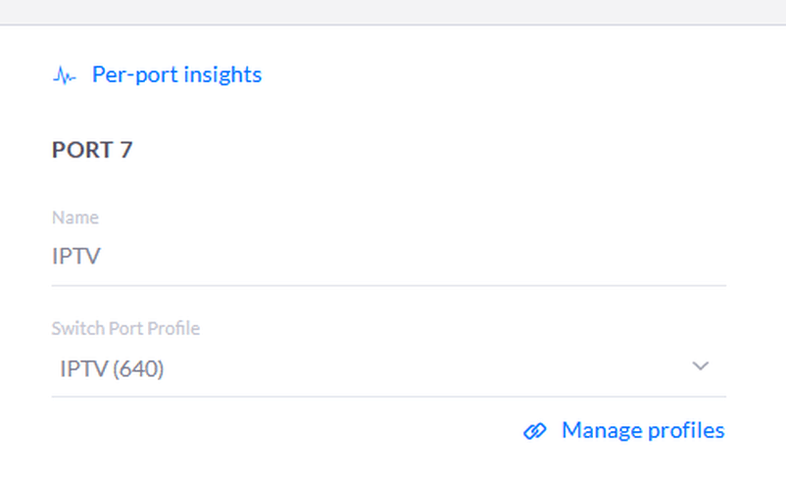Place the cursor after IPTV in the Name box
Viewport: 786px width, 478px height.
click(102, 256)
